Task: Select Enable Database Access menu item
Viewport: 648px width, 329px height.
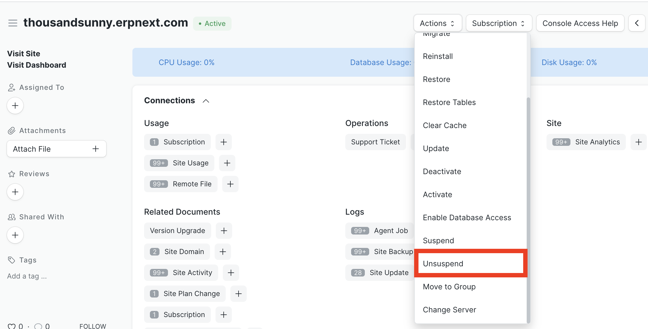Action: click(467, 218)
